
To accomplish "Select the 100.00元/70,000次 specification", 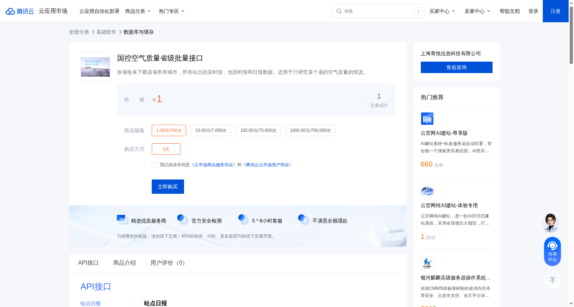I will (x=258, y=130).
